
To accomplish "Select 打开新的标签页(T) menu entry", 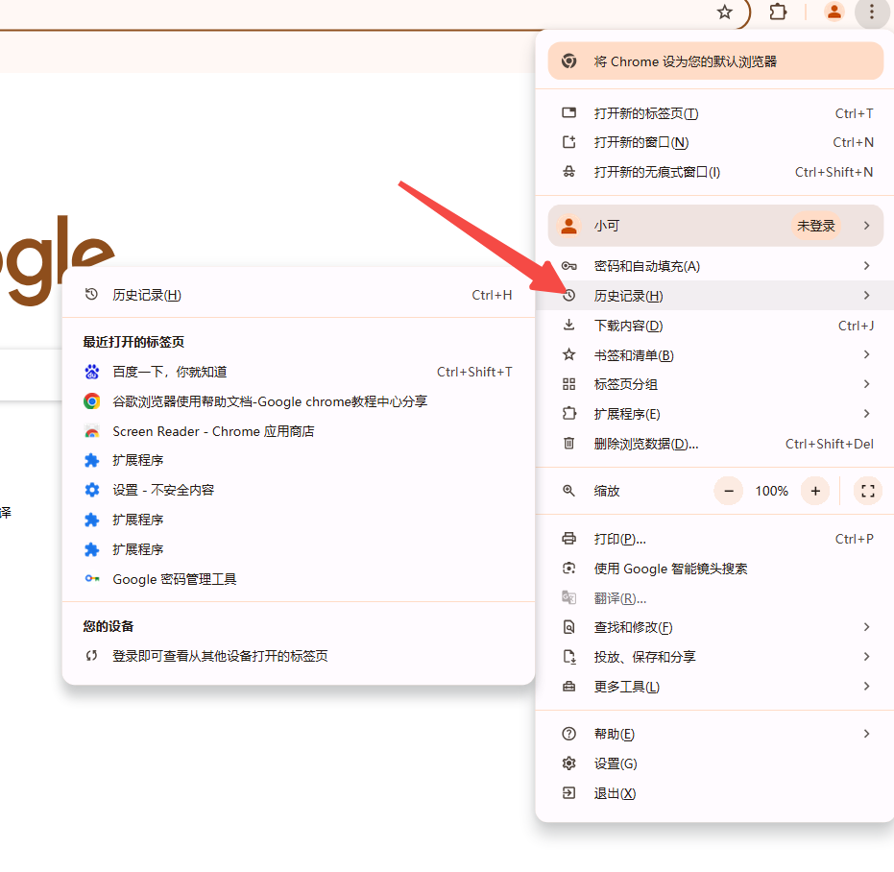I will pos(715,113).
